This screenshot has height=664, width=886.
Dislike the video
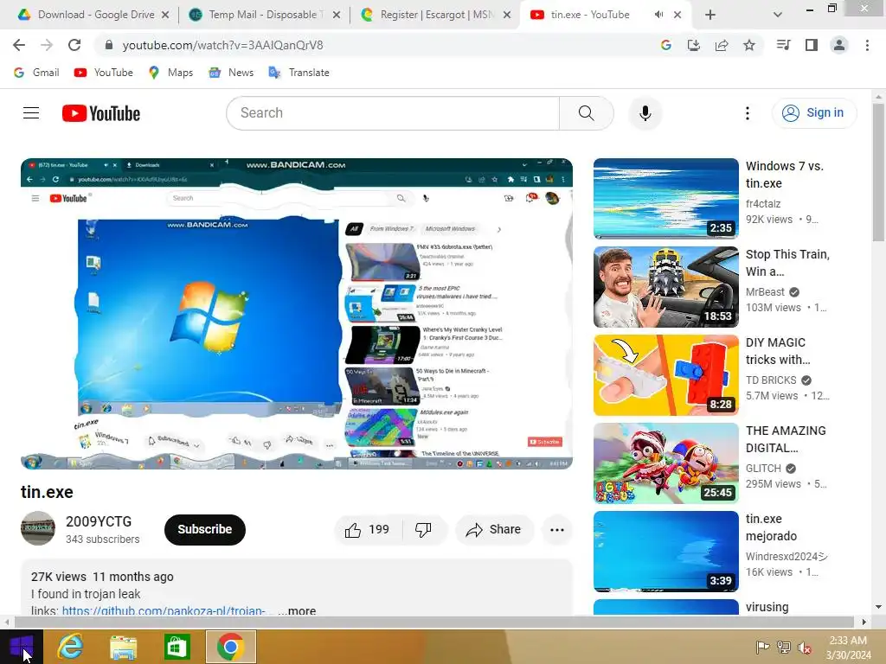tap(423, 530)
